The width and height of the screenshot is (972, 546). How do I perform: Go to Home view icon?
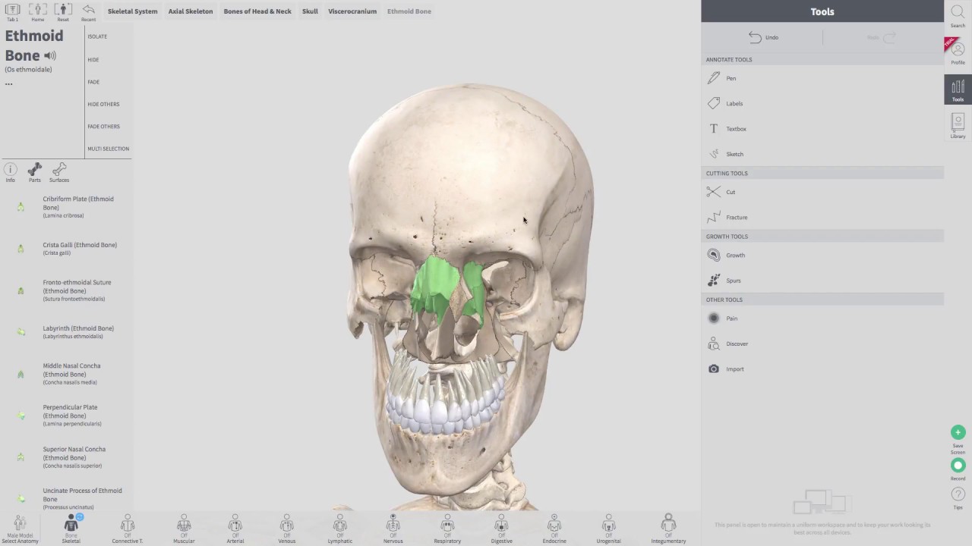pyautogui.click(x=37, y=11)
